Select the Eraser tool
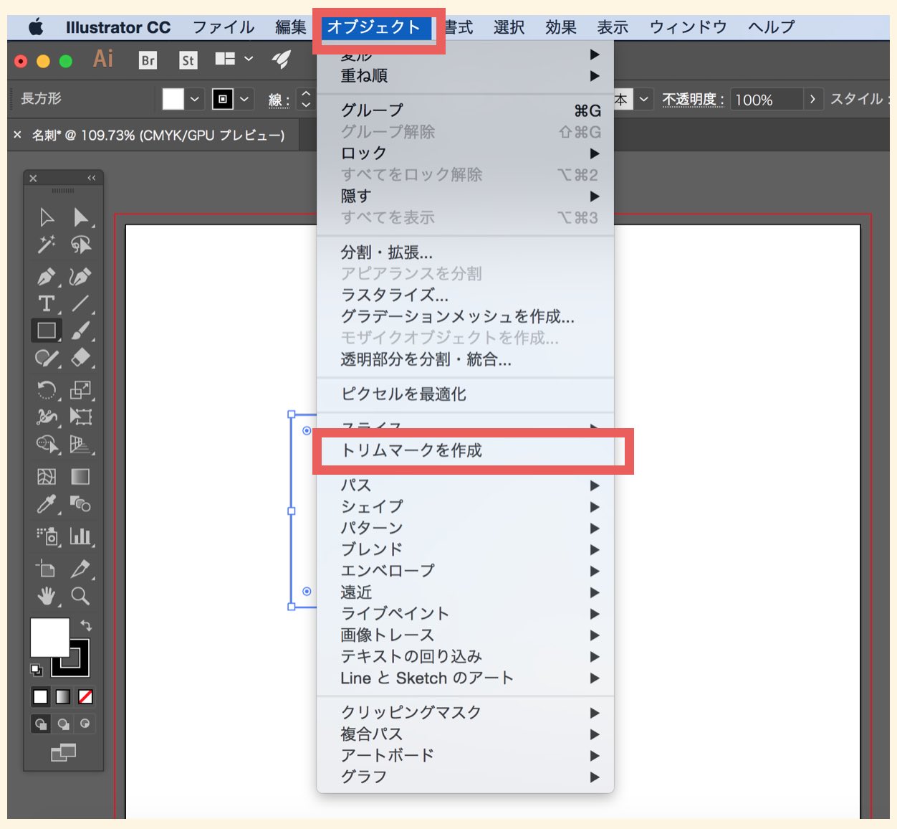897x829 pixels. coord(80,358)
